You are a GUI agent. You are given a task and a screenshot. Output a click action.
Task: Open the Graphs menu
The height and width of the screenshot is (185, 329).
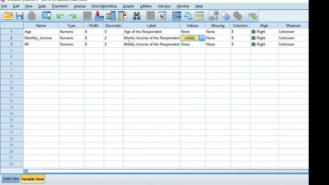(128, 6)
